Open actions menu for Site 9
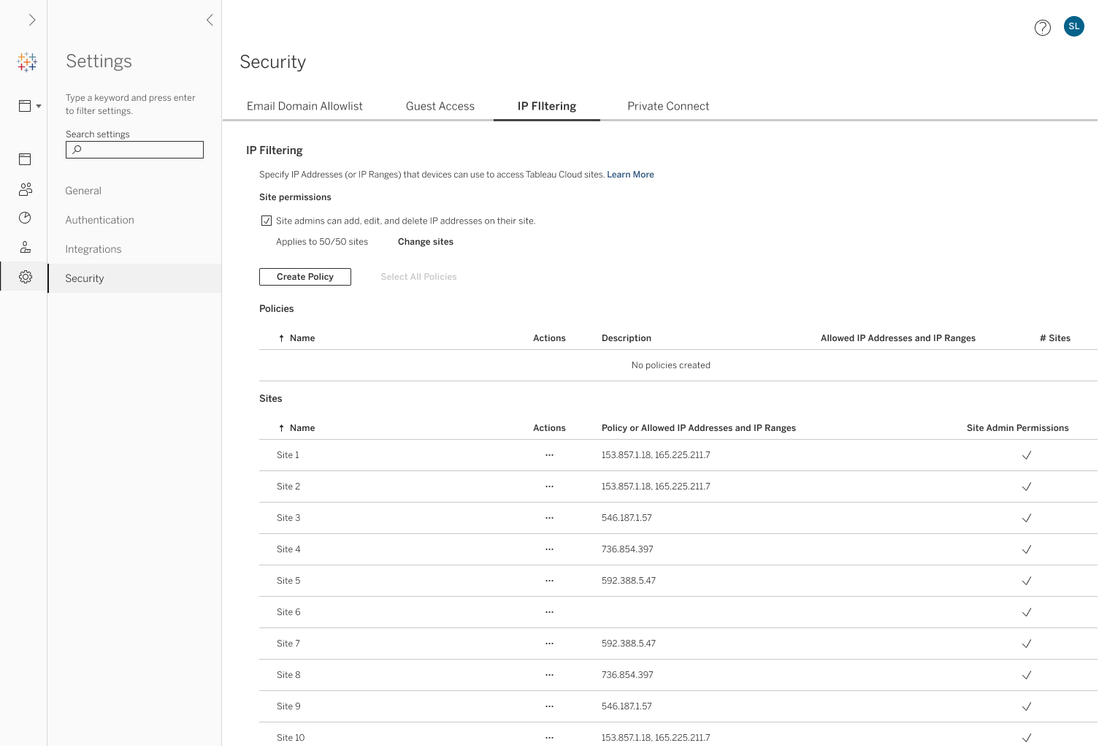 549,706
